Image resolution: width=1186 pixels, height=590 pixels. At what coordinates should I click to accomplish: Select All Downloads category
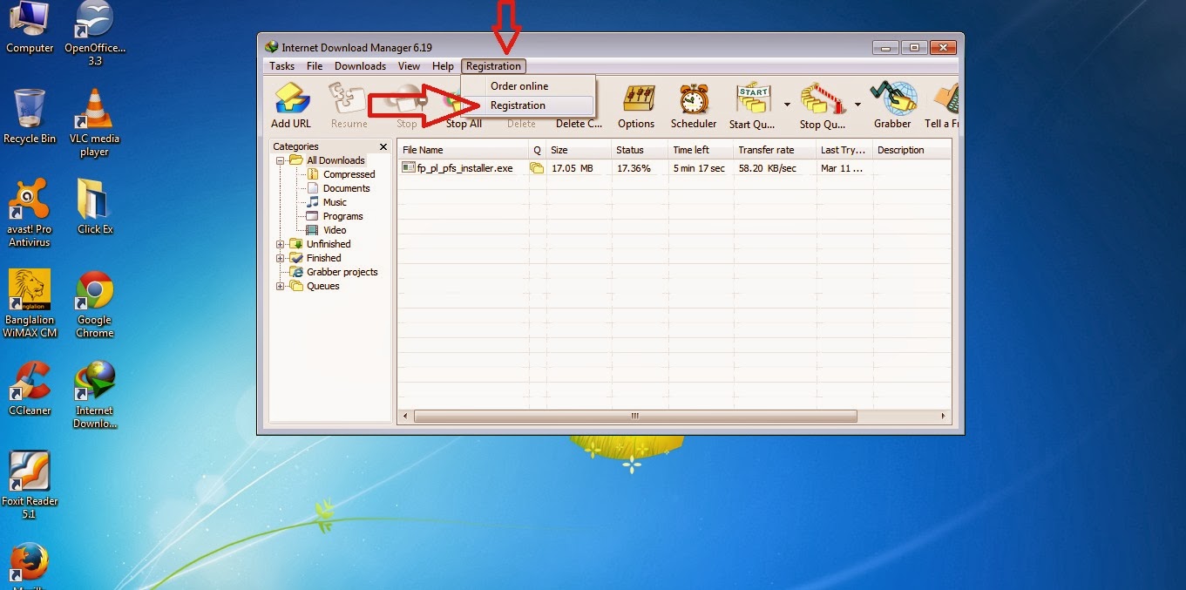click(335, 160)
